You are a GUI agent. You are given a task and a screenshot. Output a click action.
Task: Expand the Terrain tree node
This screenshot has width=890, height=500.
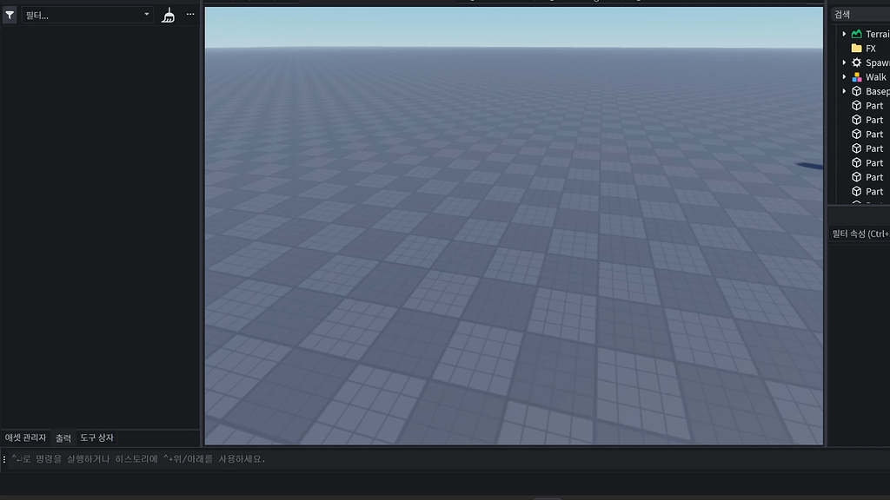pyautogui.click(x=844, y=34)
